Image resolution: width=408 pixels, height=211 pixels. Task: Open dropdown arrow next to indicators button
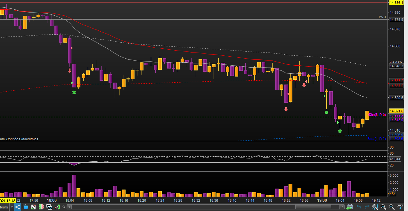(12, 207)
